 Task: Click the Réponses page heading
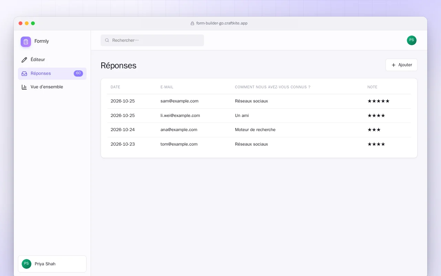(x=119, y=66)
